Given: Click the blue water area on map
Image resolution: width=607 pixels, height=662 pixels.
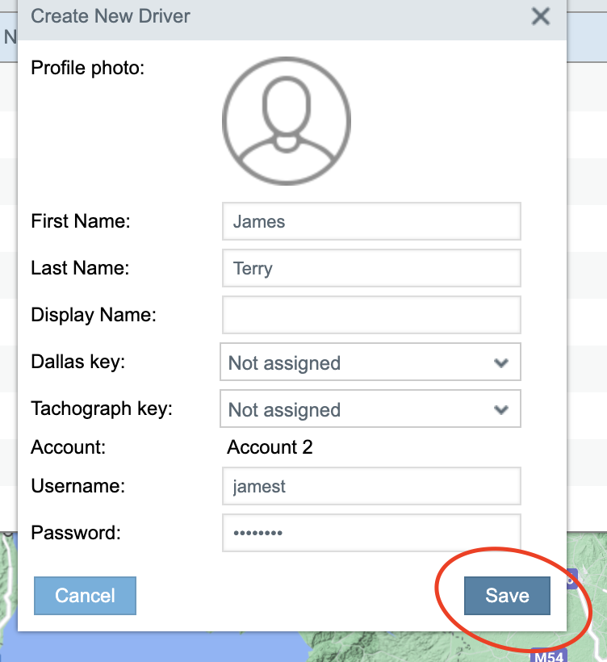Looking at the screenshot, I should pyautogui.click(x=161, y=650).
